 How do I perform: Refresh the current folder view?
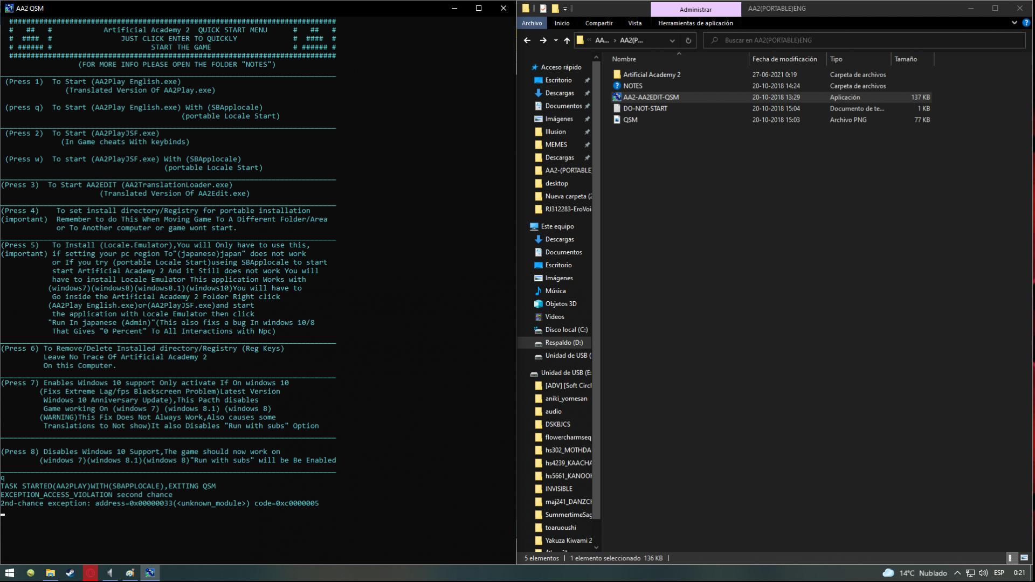click(x=688, y=40)
